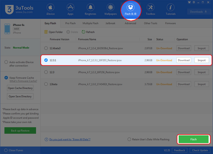
Task: Open the iDevice section
Action: pyautogui.click(x=50, y=9)
